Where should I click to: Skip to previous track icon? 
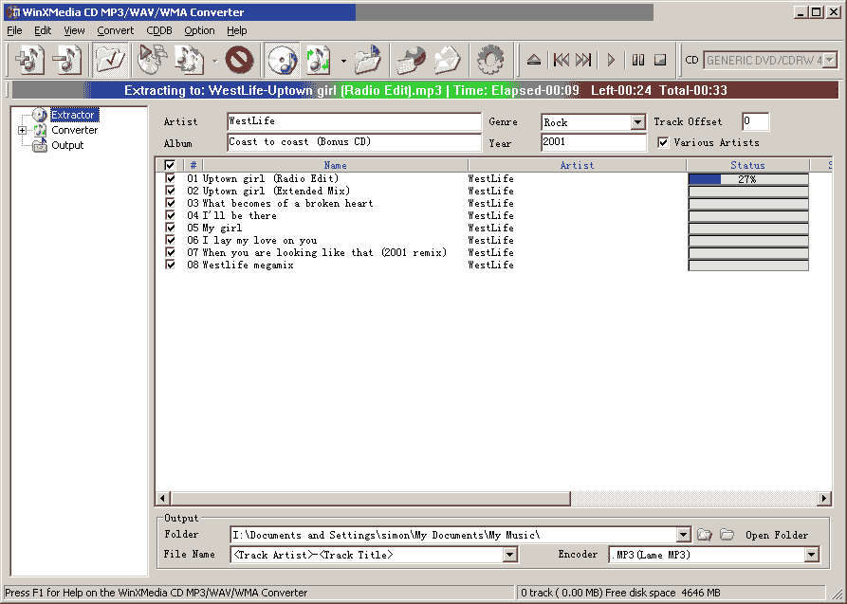(562, 60)
